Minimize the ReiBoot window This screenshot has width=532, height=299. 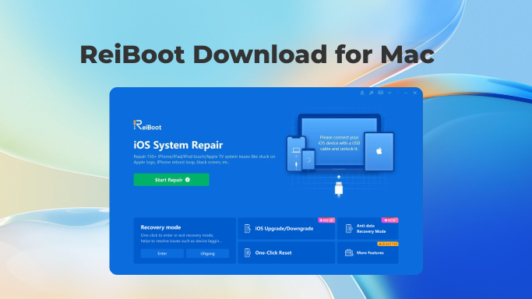pyautogui.click(x=406, y=93)
